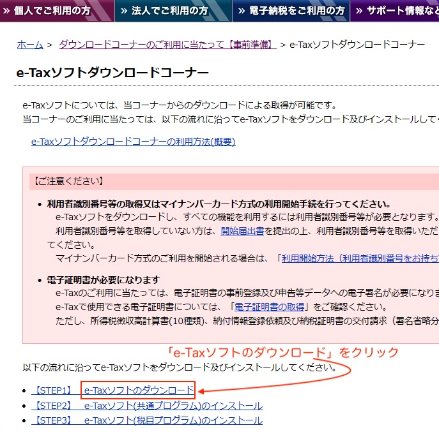
Task: Open 【STEP3】 e-Taxソフト(税目プログラム)のインストール
Action: [x=147, y=420]
